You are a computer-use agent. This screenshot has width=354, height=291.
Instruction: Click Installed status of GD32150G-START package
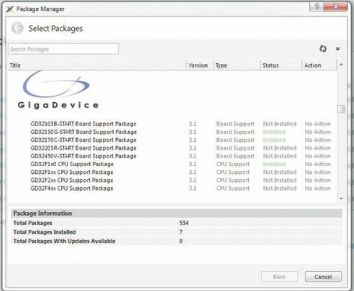point(274,132)
